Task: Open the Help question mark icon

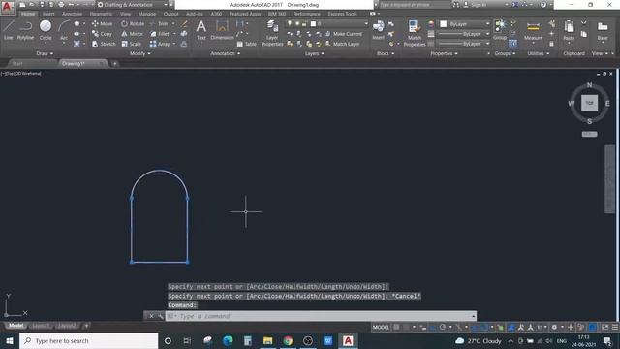Action: click(x=543, y=5)
